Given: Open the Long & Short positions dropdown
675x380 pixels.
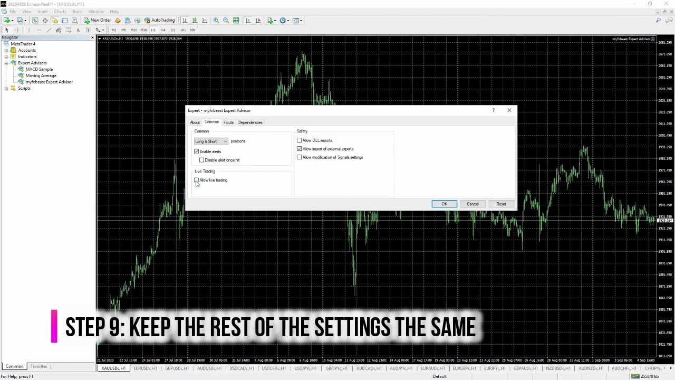Looking at the screenshot, I should click(x=225, y=141).
